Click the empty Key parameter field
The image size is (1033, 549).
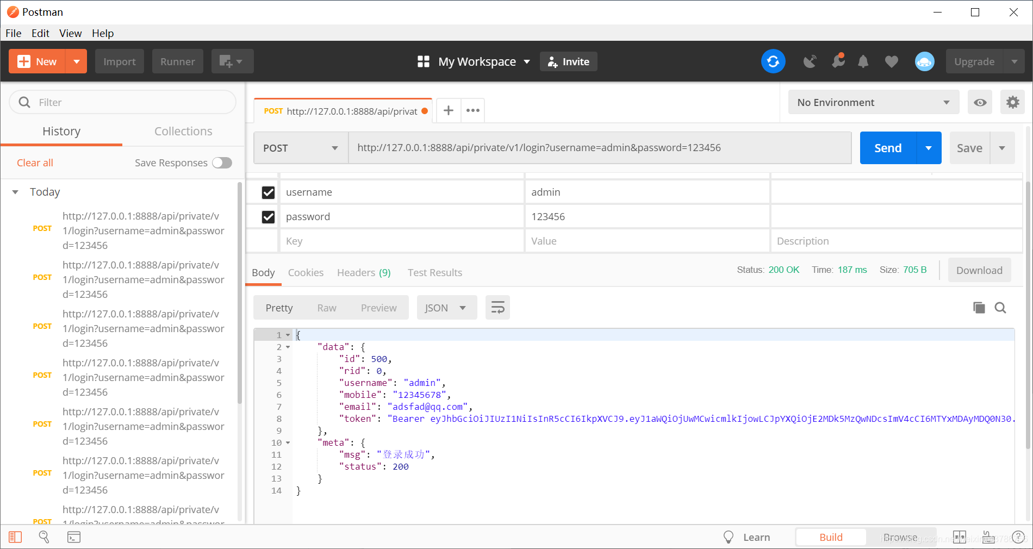coord(402,241)
